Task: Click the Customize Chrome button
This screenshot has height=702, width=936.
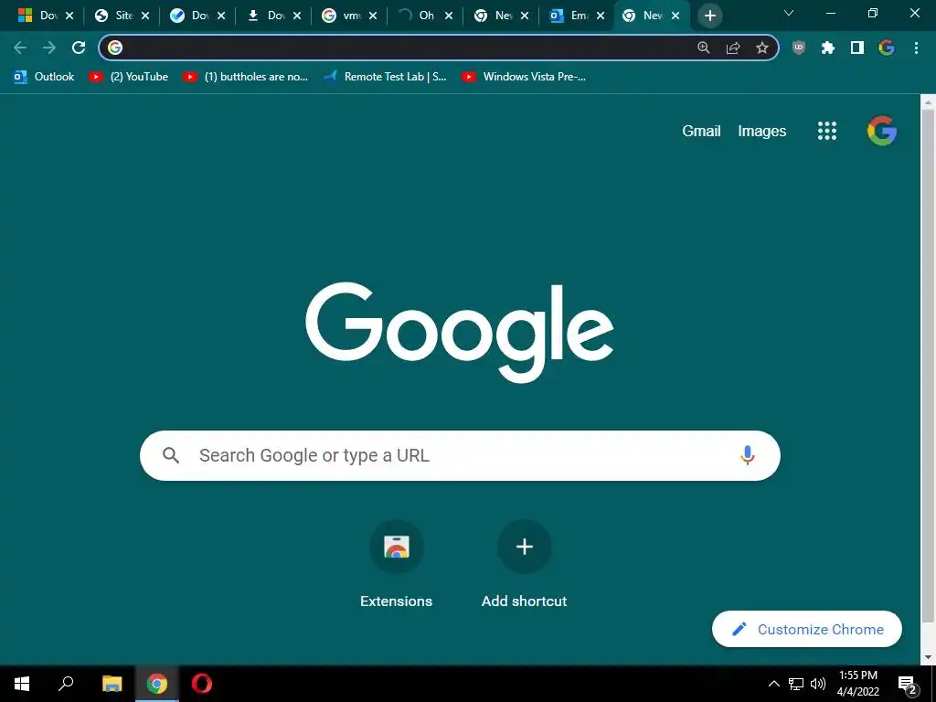Action: pos(806,629)
